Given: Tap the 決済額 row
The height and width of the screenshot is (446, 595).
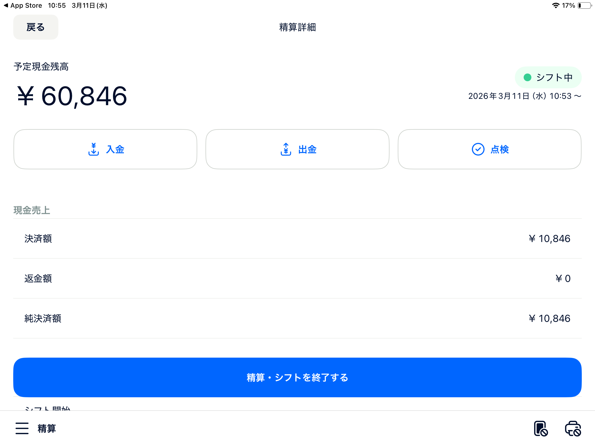Looking at the screenshot, I should (297, 238).
